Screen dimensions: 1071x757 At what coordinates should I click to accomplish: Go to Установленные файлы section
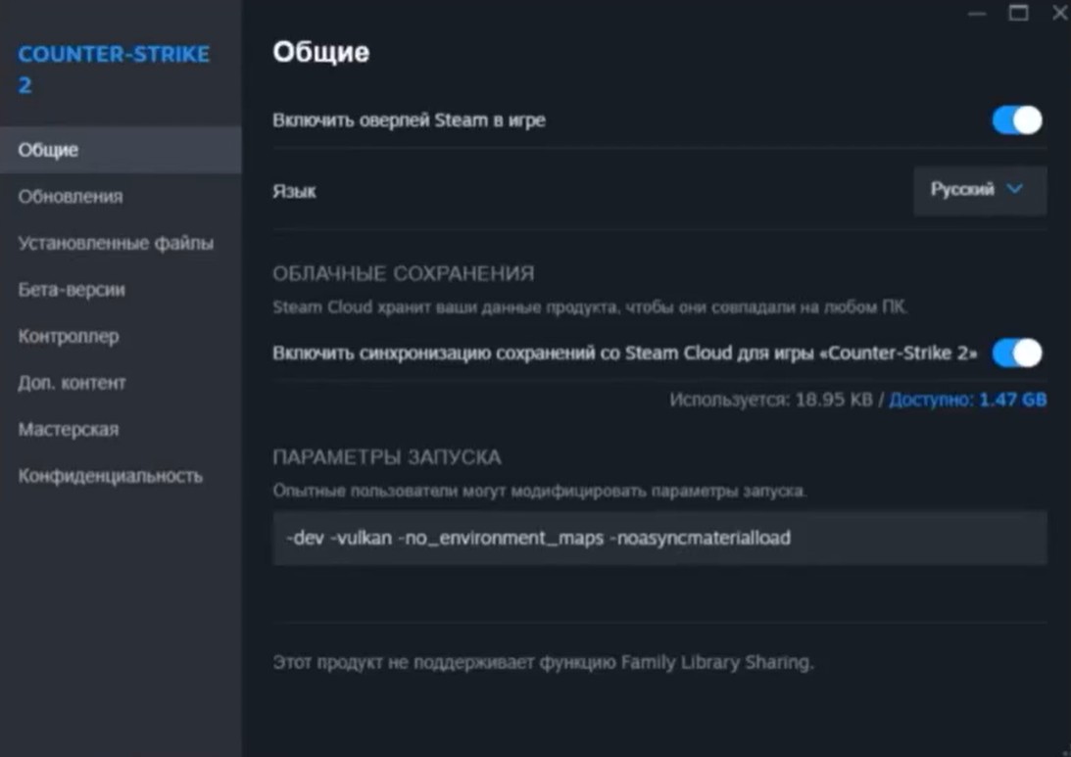pos(116,243)
